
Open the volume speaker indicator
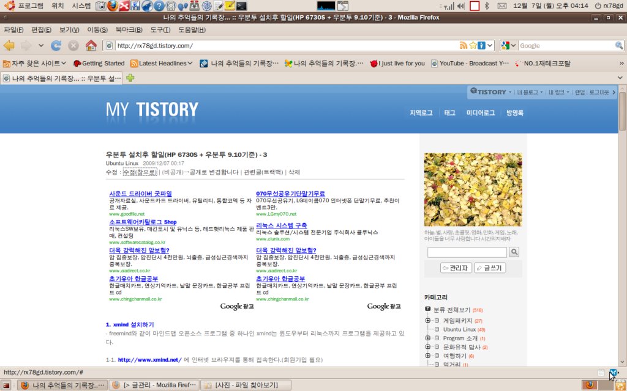pyautogui.click(x=460, y=6)
